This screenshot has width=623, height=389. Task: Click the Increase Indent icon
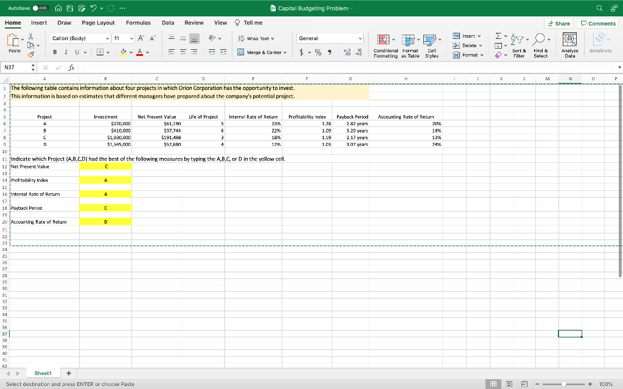coord(223,52)
